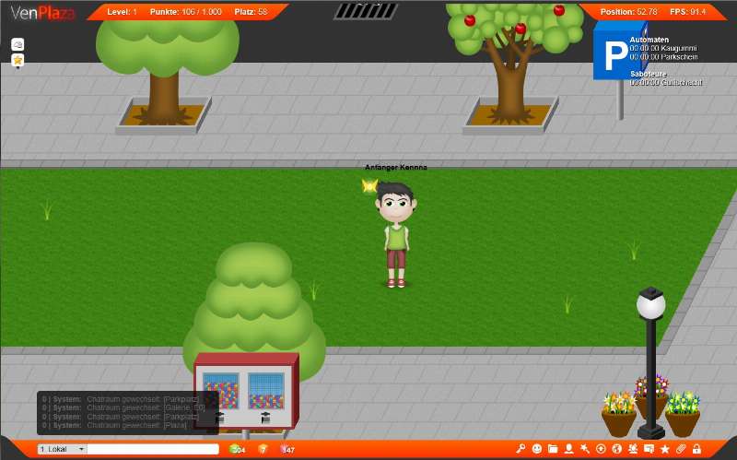Click chat message 'Chatraum gewechselt: [Plaza]'
This screenshot has height=460, width=737.
click(x=136, y=425)
